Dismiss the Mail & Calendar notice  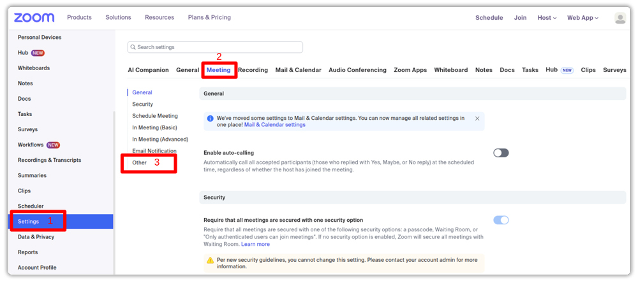[x=477, y=119]
